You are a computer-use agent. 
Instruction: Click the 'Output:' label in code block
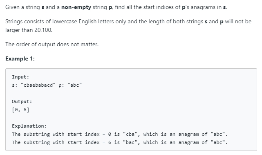coord(22,101)
